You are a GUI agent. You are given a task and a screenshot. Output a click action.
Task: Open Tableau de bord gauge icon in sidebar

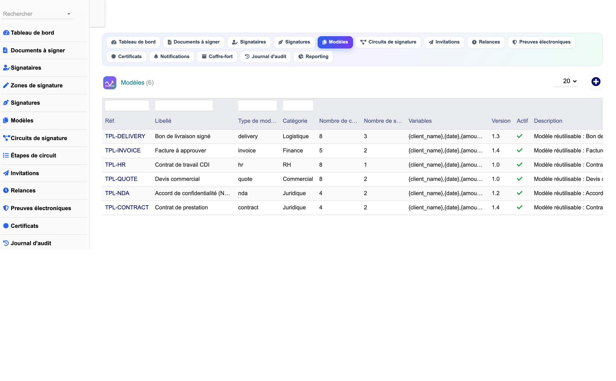[6, 33]
